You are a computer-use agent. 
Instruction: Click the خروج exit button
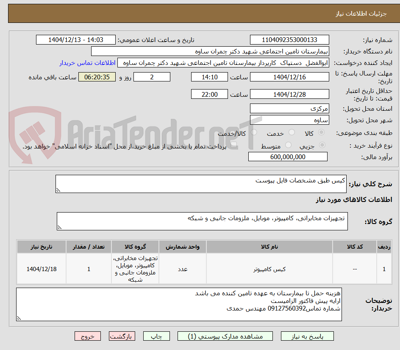pos(87,336)
